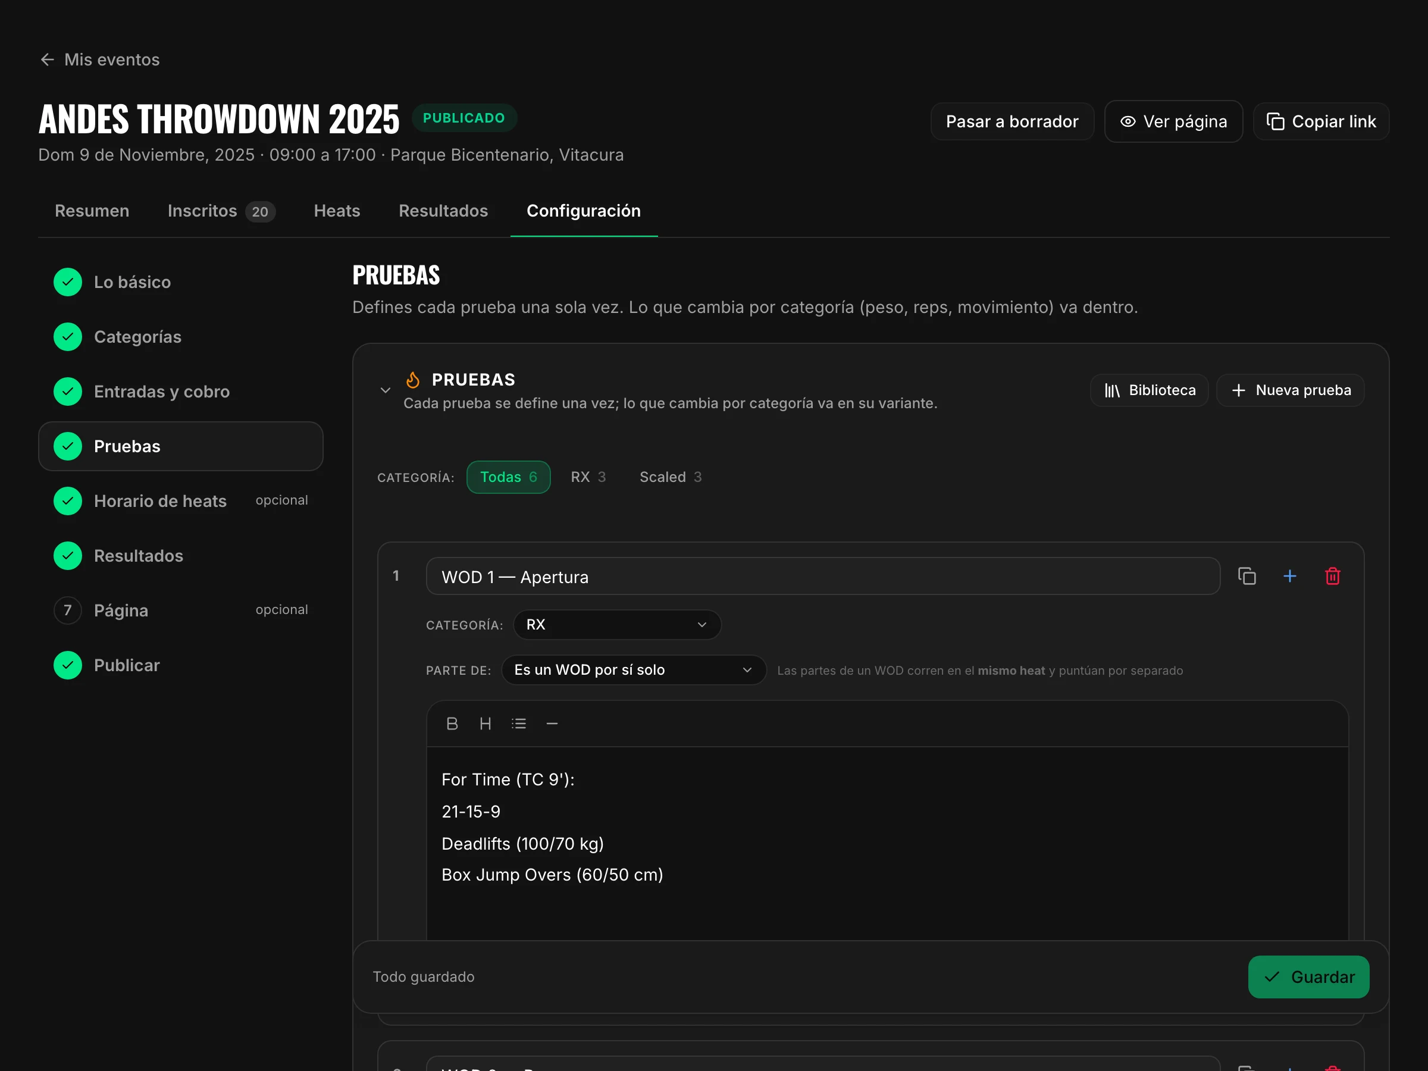The height and width of the screenshot is (1071, 1428).
Task: Open the Lo básico step
Action: (x=180, y=282)
